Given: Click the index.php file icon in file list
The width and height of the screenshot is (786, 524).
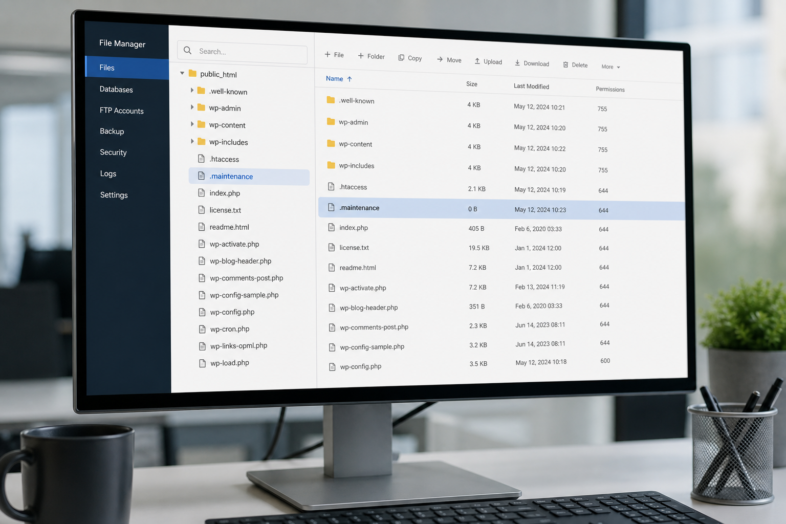Looking at the screenshot, I should pos(331,227).
